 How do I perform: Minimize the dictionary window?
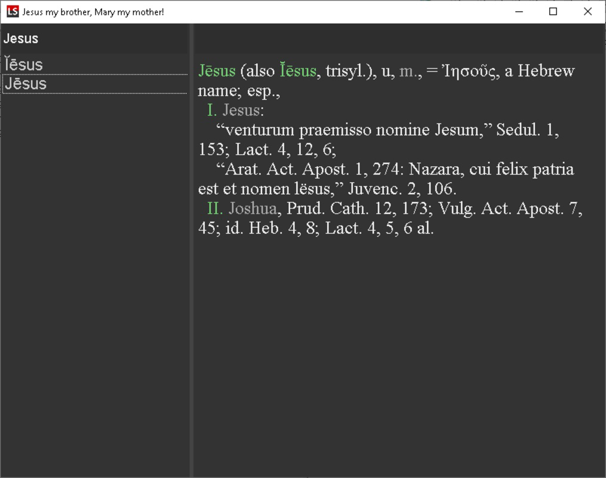click(x=519, y=11)
